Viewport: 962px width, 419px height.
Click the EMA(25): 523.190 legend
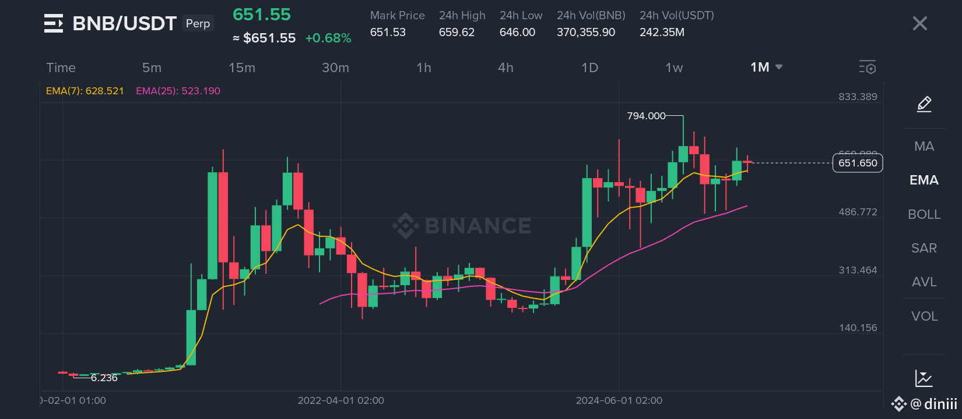pos(178,91)
